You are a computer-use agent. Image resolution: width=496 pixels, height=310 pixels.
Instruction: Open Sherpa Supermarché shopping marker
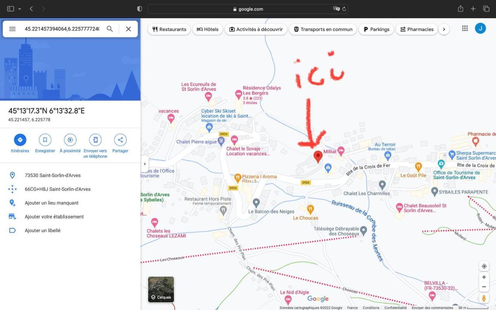click(452, 154)
